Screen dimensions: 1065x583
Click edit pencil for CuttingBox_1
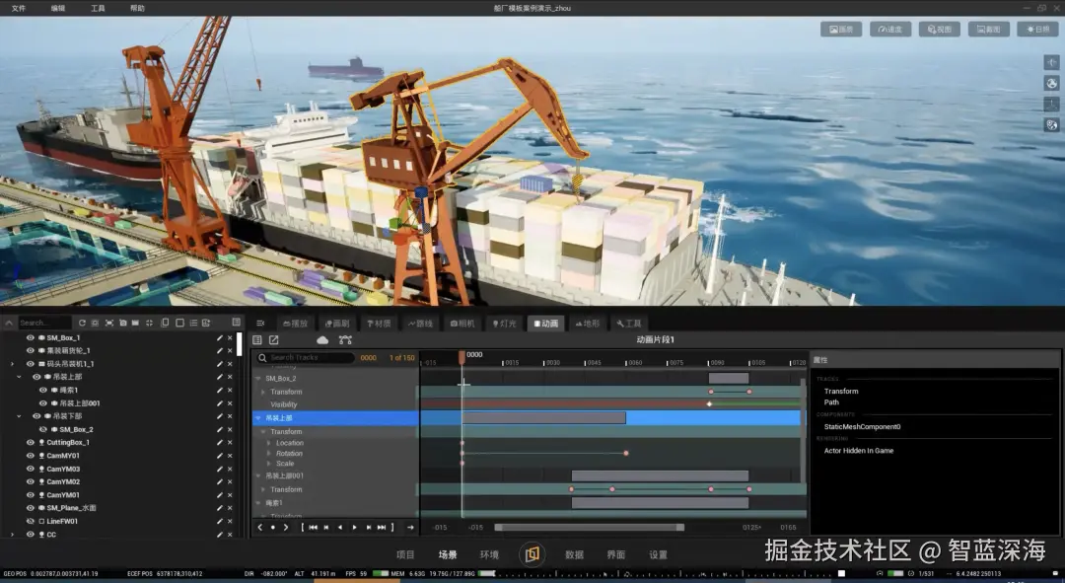219,442
